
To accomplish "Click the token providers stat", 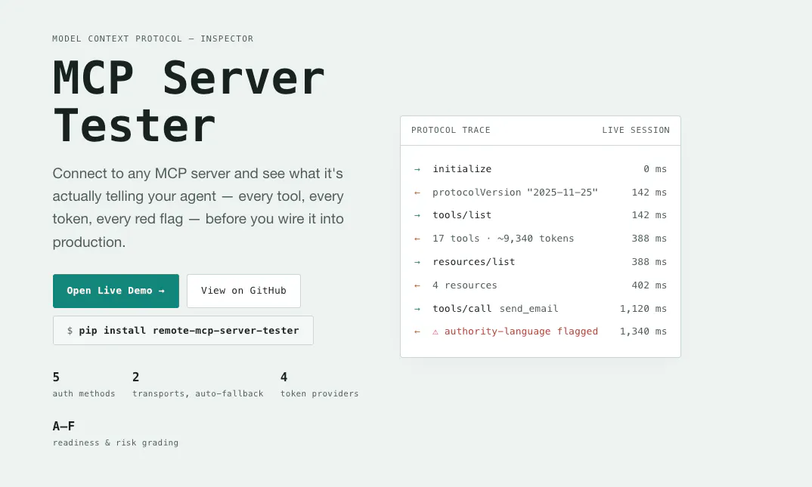I will (320, 384).
